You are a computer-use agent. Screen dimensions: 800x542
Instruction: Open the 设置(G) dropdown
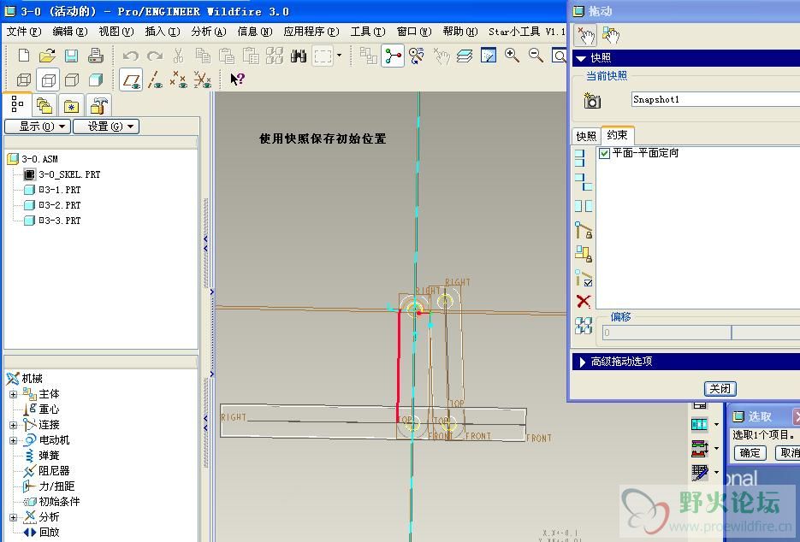click(x=106, y=127)
